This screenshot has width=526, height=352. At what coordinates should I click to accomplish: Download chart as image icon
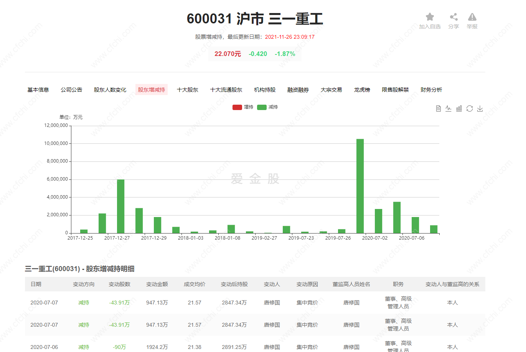coord(480,109)
